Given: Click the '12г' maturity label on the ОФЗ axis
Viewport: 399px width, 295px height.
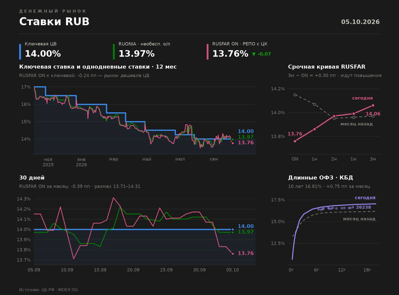Looking at the screenshot, I should pyautogui.click(x=342, y=270).
